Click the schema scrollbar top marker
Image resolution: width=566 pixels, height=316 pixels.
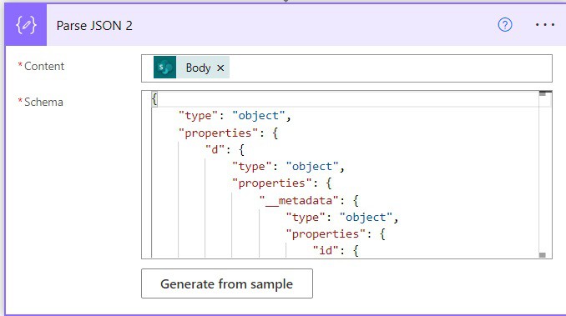coord(542,93)
